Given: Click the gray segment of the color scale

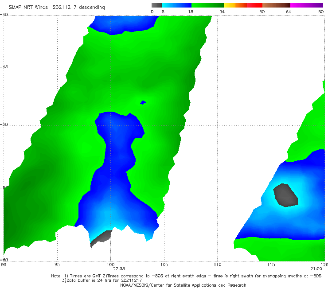Looking at the screenshot, I should 157,5.
